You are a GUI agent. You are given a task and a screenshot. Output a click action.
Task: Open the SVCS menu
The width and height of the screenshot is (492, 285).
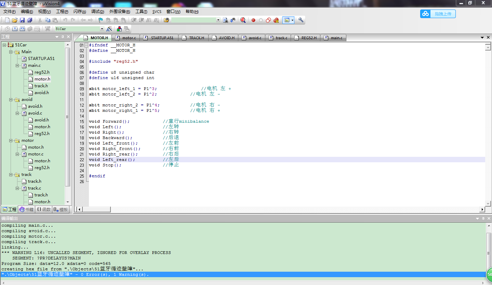pyautogui.click(x=157, y=12)
